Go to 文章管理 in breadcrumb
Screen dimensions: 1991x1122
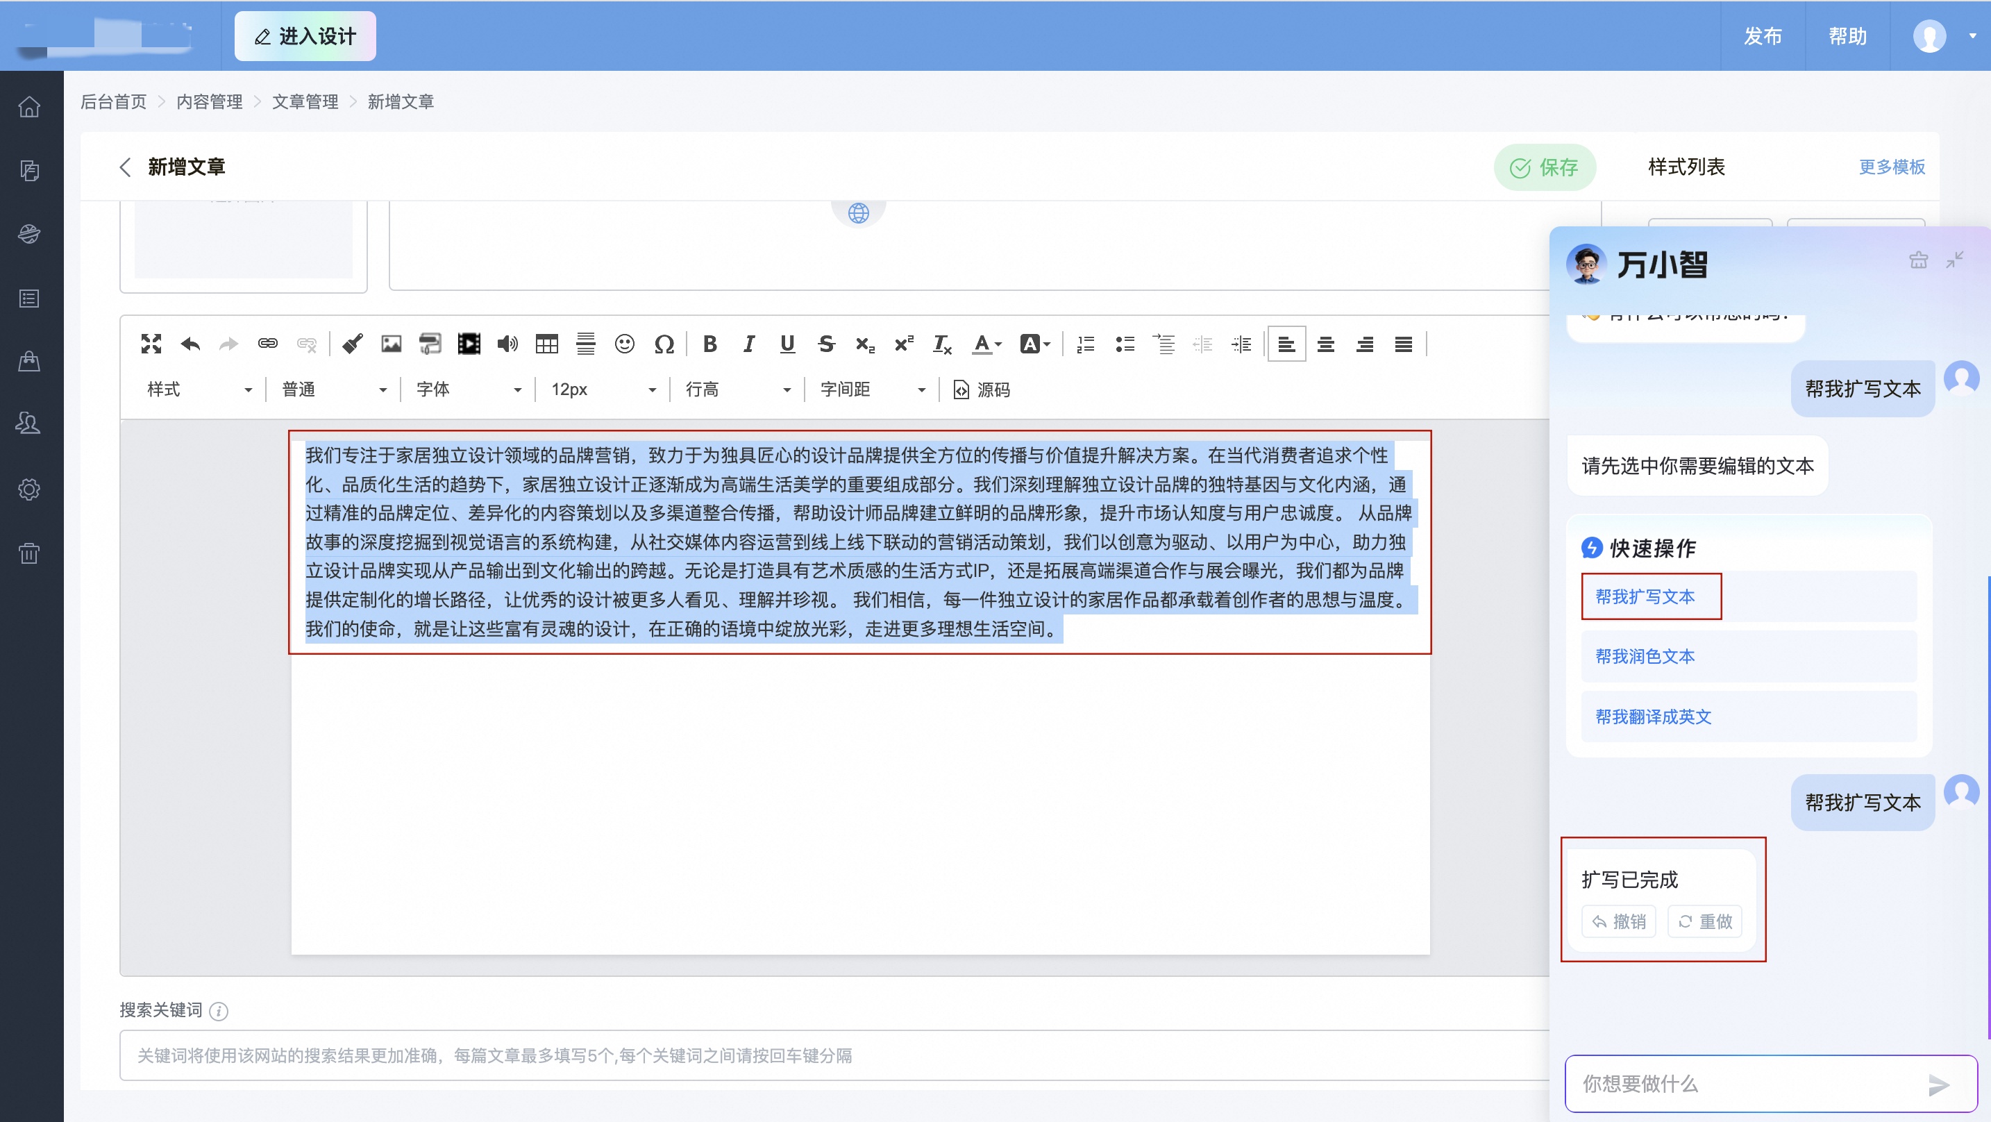tap(305, 101)
